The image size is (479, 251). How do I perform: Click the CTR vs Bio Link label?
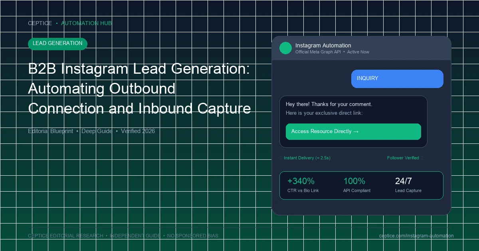[x=303, y=190]
